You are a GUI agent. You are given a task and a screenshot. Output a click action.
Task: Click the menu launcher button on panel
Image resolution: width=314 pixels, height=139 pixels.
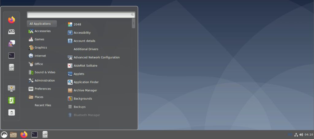(4, 135)
